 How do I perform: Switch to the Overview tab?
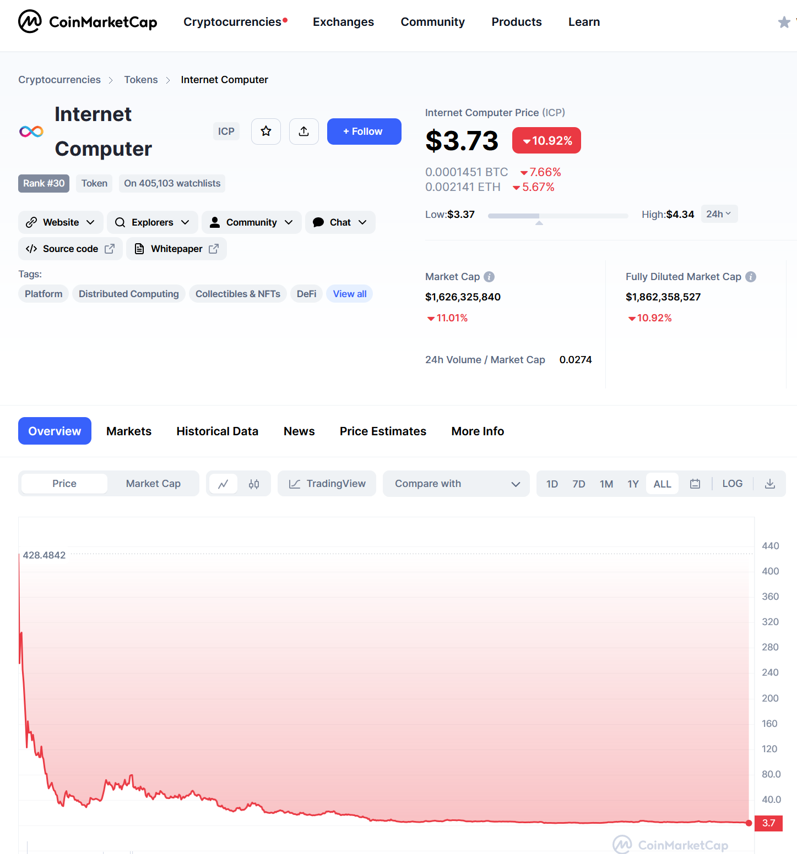55,431
